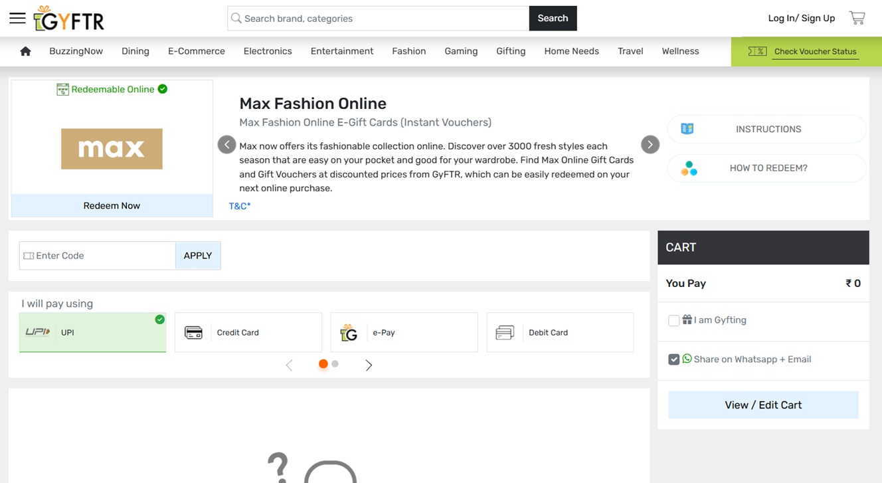Click the How to Redeem dots icon
Viewport: 882px width, 483px height.
tap(689, 168)
